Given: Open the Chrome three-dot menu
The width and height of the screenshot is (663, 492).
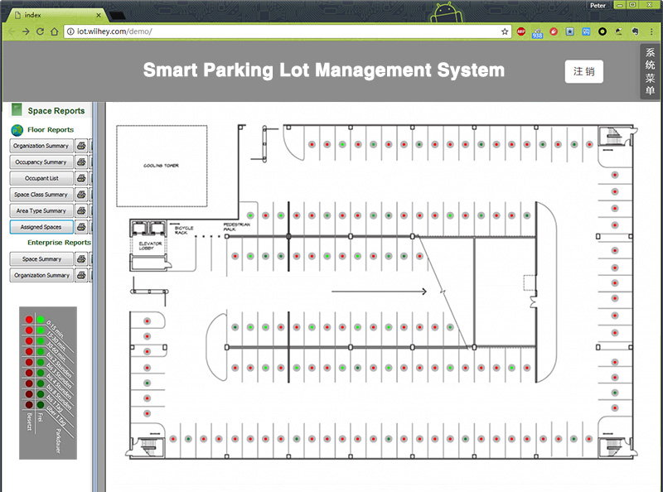Looking at the screenshot, I should pos(651,31).
